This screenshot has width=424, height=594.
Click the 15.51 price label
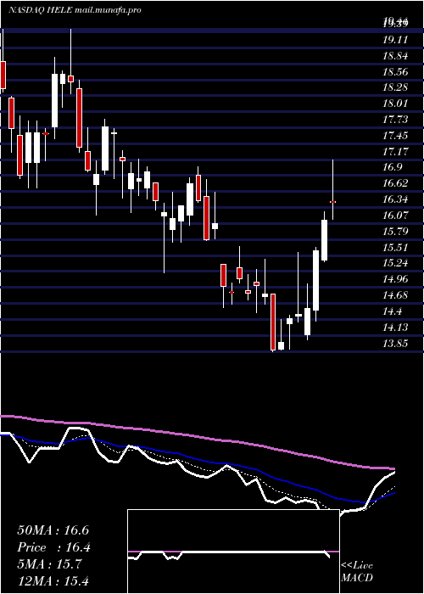[395, 248]
